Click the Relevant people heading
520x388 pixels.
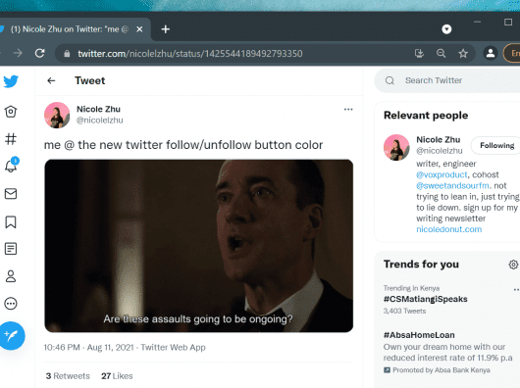point(426,116)
